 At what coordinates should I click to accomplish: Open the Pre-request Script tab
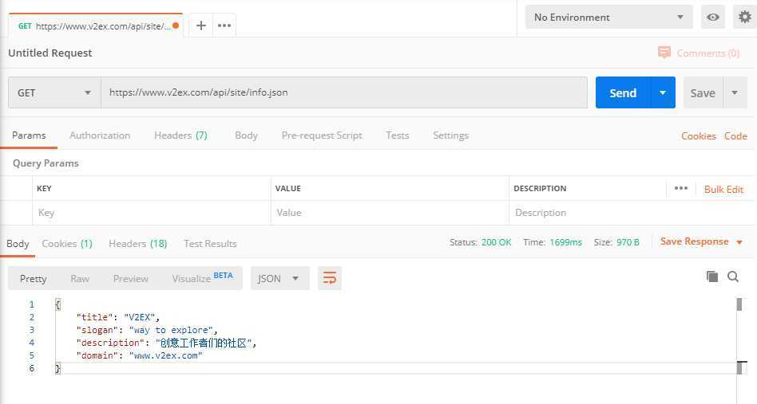(322, 135)
